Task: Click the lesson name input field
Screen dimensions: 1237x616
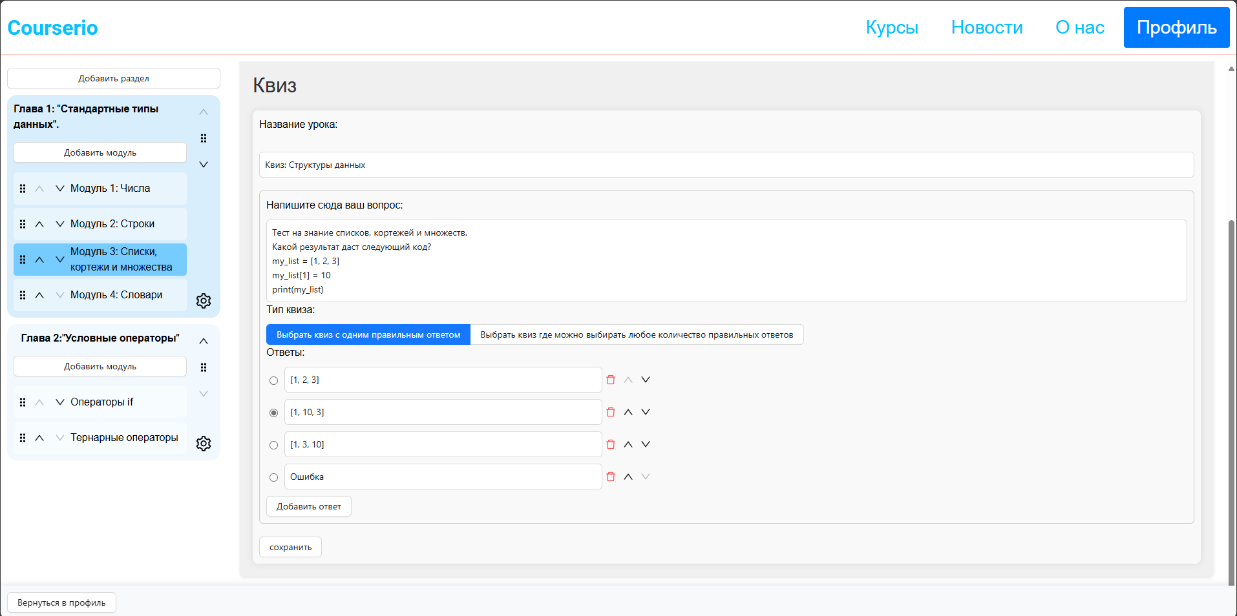Action: (x=452, y=165)
